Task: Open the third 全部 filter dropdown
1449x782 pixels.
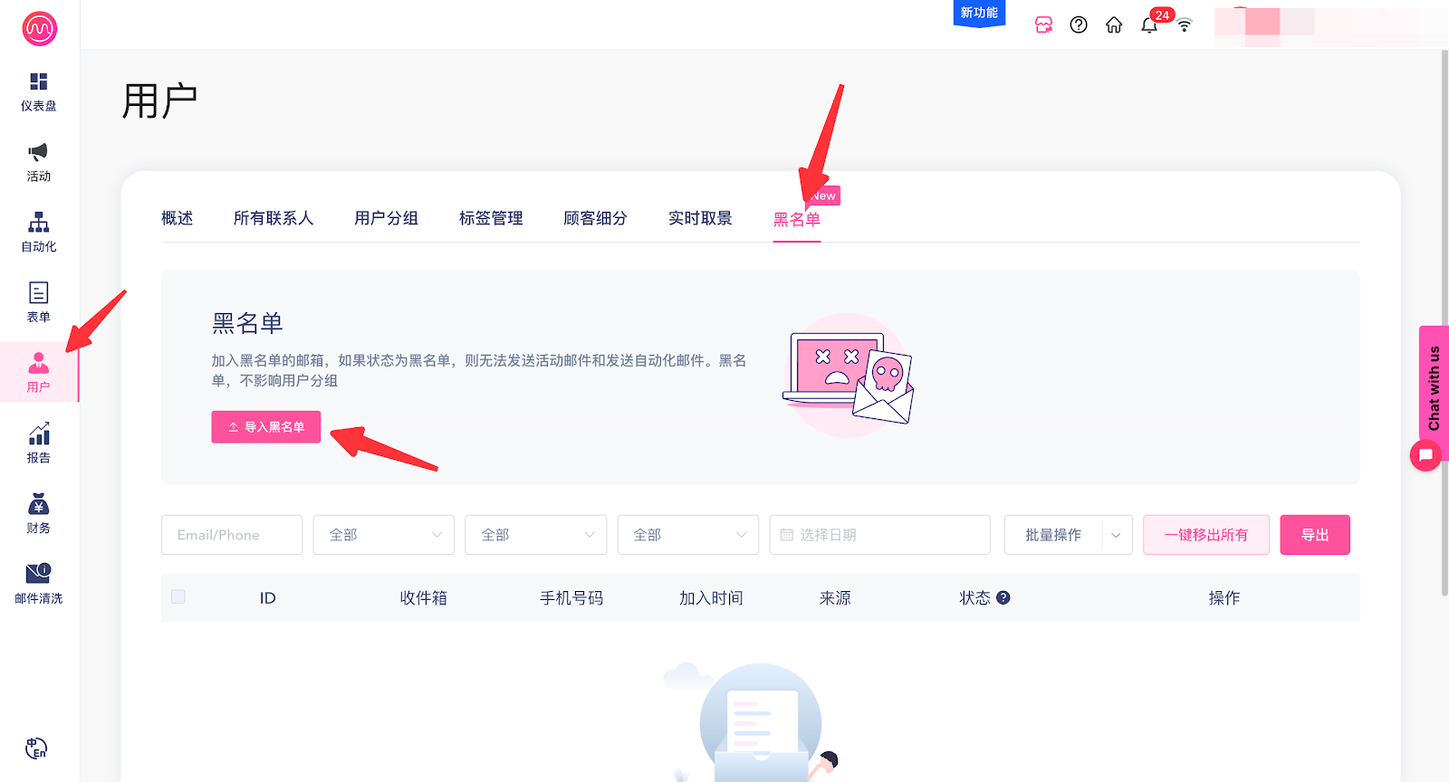Action: [688, 535]
